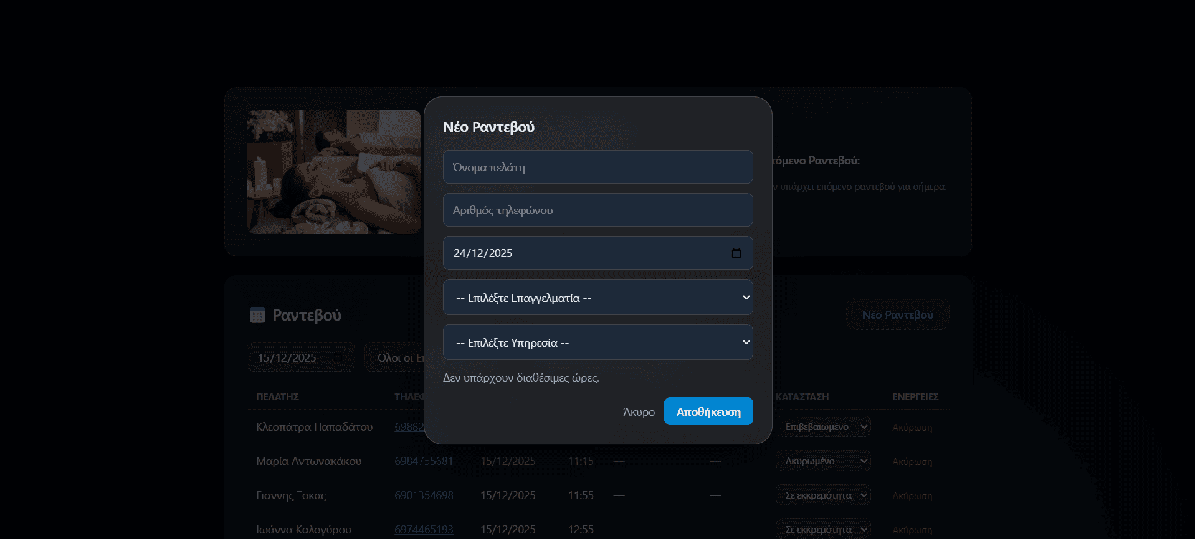This screenshot has width=1195, height=539.
Task: Expand the Επιλέξτε Επαγγελματία dropdown
Action: click(597, 298)
